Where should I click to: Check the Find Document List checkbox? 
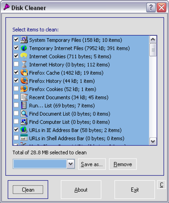[16, 113]
